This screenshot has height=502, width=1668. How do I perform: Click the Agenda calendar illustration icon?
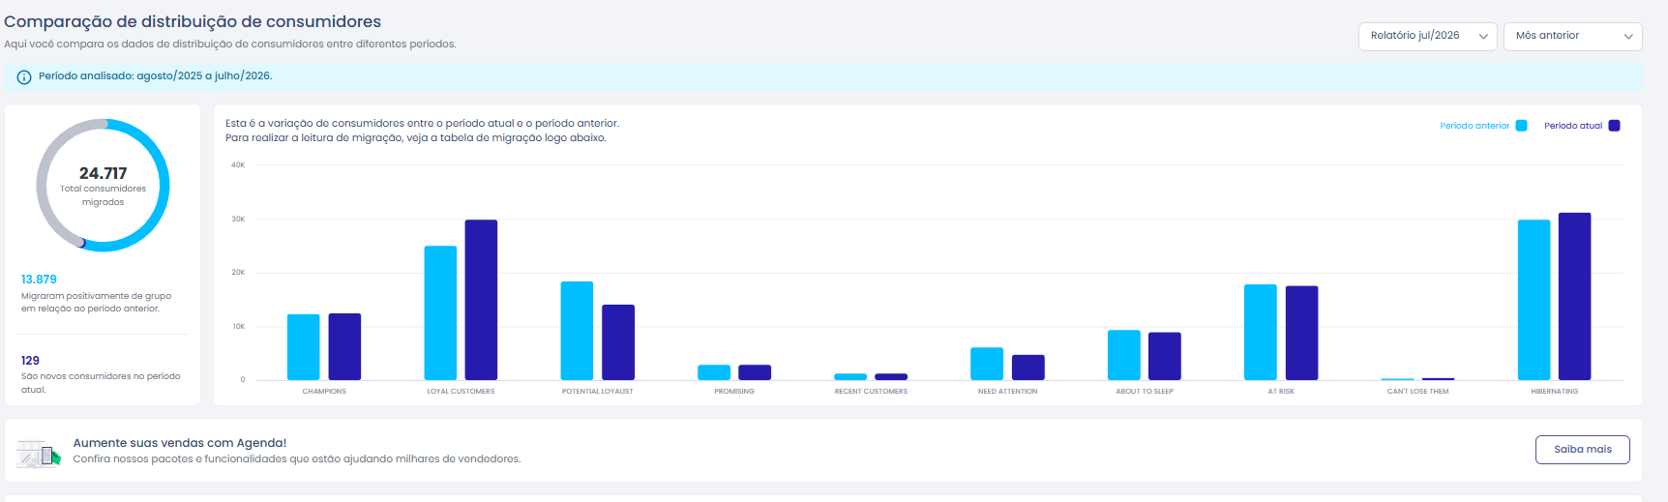39,453
